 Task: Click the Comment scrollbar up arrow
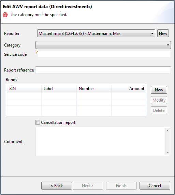[168, 131]
